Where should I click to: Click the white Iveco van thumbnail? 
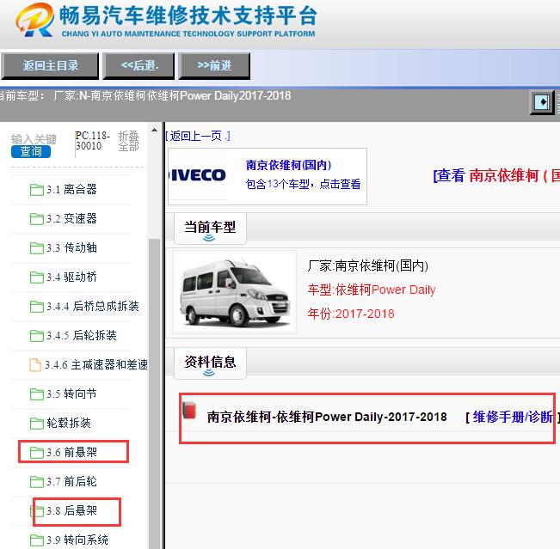(x=234, y=292)
